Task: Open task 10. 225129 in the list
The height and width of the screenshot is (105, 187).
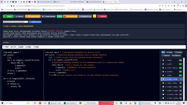Action: coord(172,94)
